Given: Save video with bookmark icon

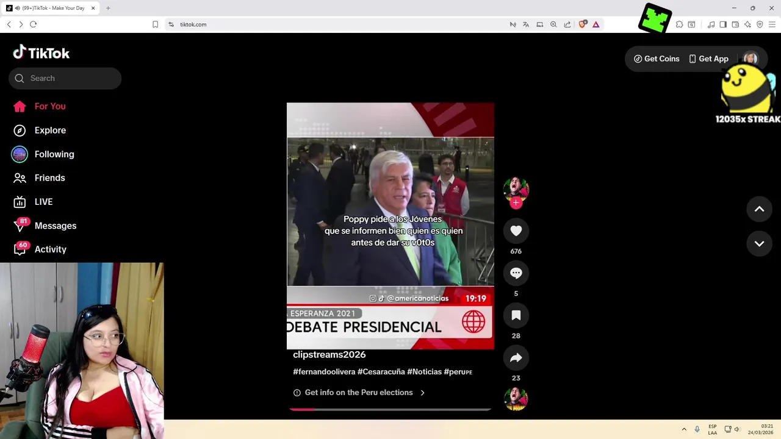Looking at the screenshot, I should click(516, 315).
